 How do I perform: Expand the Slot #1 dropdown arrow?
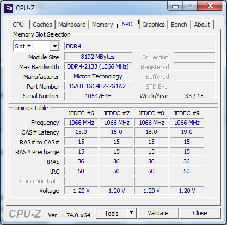click(54, 46)
